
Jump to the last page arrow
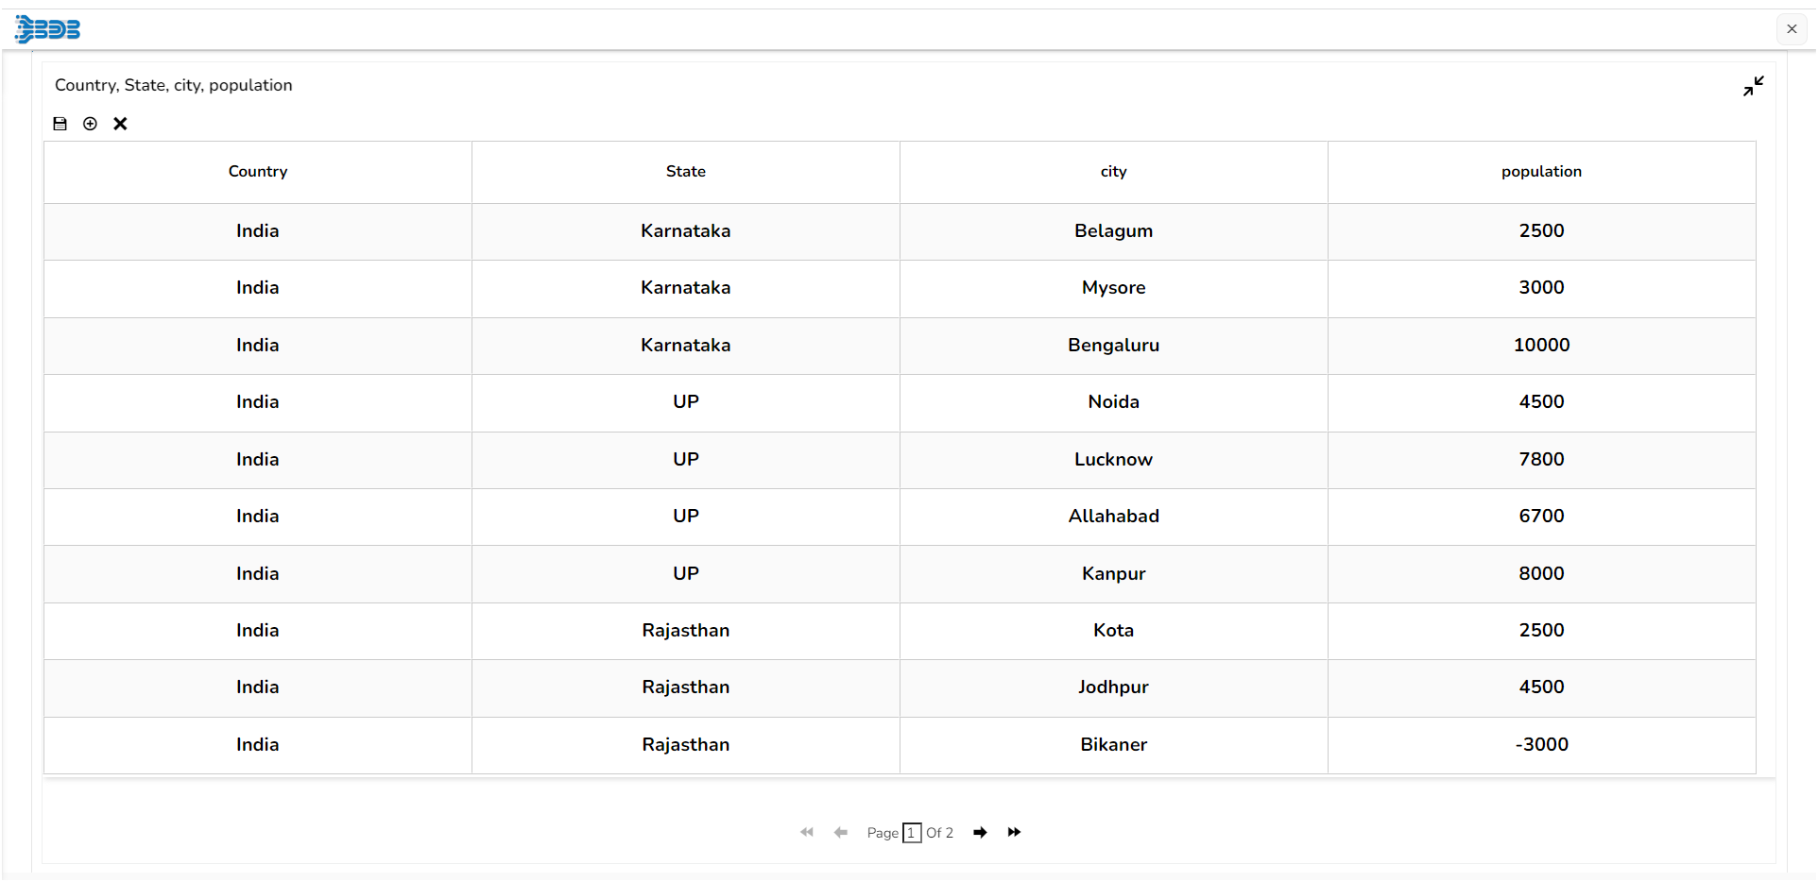click(x=1014, y=832)
